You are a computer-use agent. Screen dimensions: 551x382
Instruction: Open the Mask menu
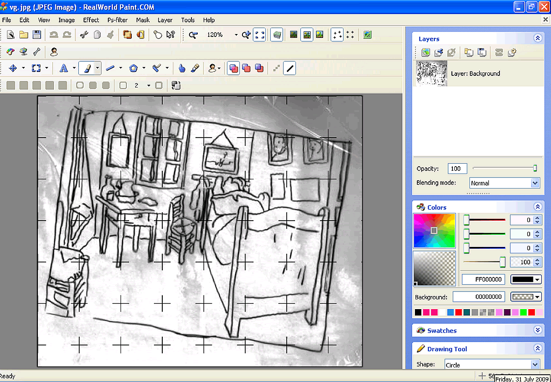(x=143, y=20)
